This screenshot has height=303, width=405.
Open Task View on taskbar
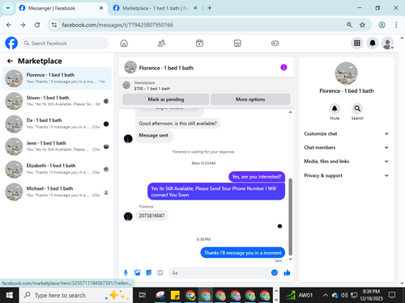pos(142,296)
